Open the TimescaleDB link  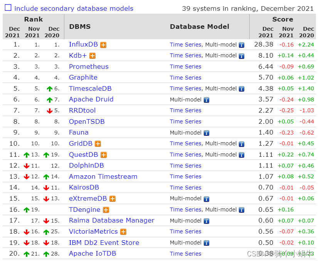coord(90,88)
